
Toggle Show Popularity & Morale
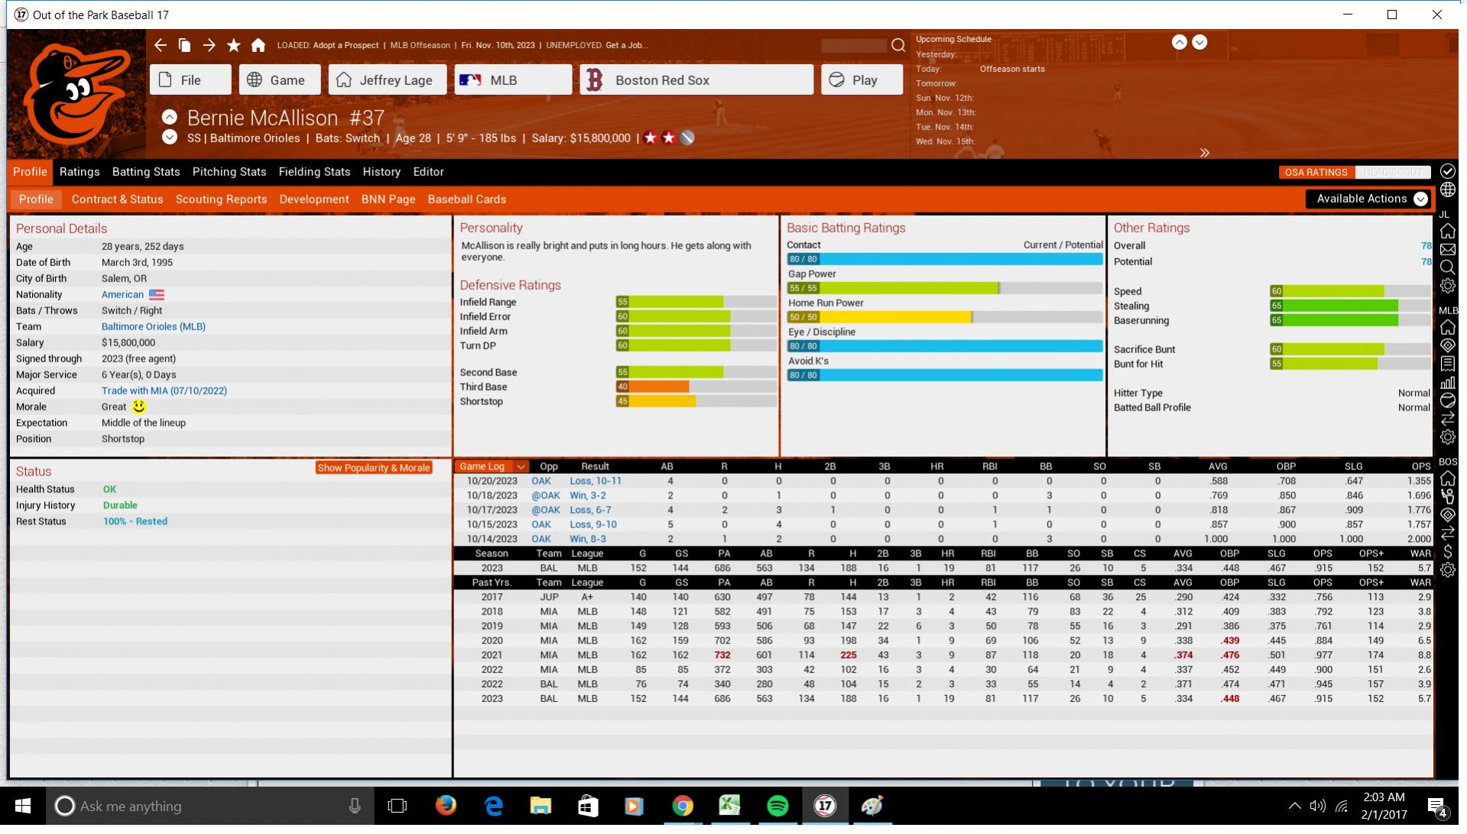374,468
